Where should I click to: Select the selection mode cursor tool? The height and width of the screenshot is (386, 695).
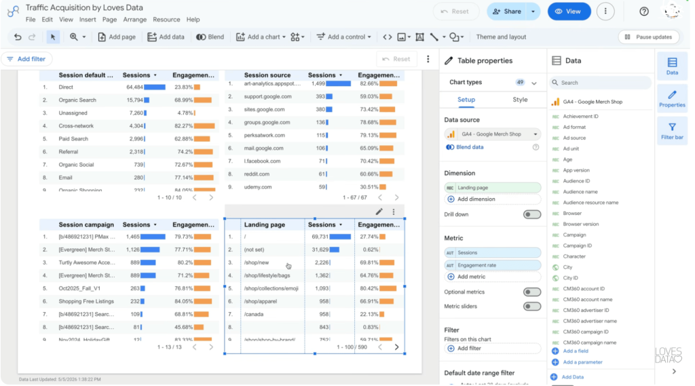[53, 37]
